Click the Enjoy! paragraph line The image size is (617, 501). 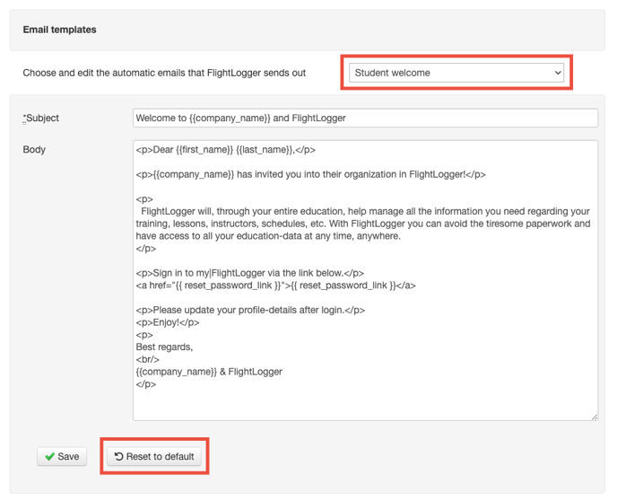pyautogui.click(x=168, y=322)
